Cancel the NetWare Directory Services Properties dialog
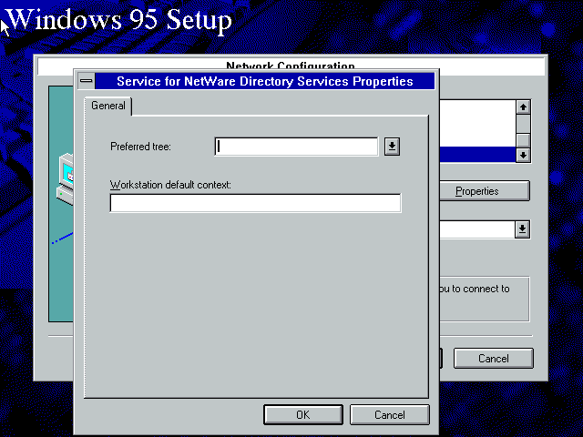The height and width of the screenshot is (437, 583). point(389,414)
